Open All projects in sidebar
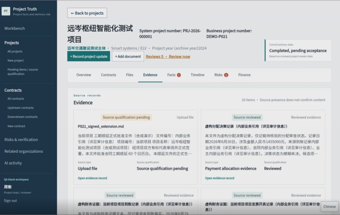340x215 pixels. (15, 51)
